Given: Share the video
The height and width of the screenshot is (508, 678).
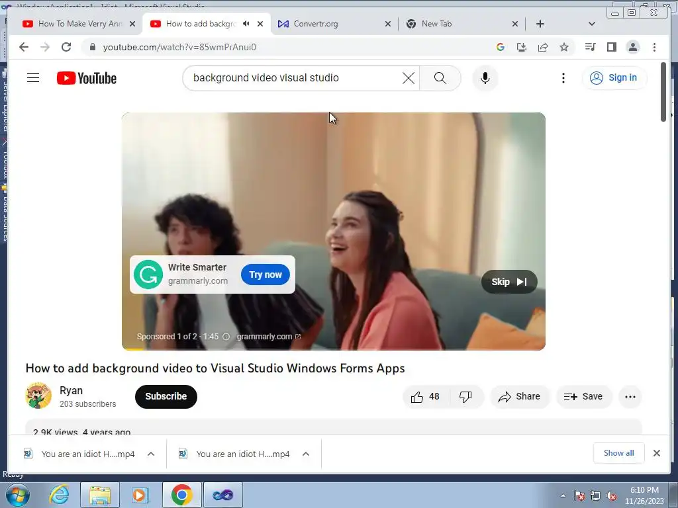Looking at the screenshot, I should pyautogui.click(x=520, y=397).
